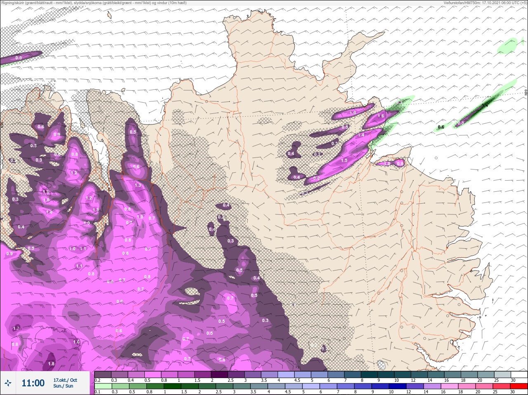Click the 1.8 precipitation value on the map

click(51, 364)
